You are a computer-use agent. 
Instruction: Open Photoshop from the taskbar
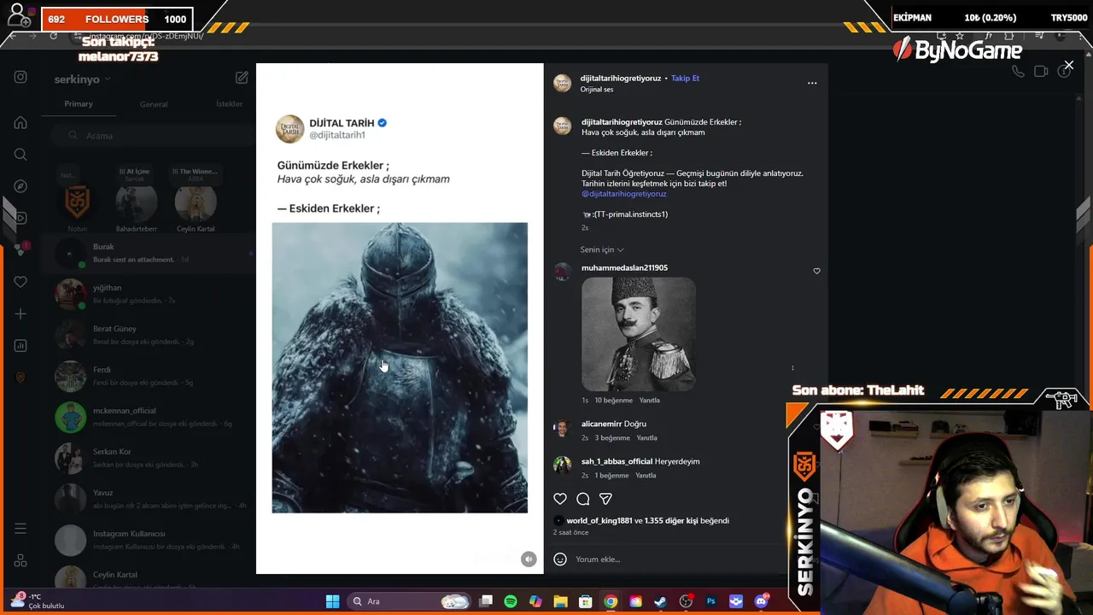click(710, 601)
